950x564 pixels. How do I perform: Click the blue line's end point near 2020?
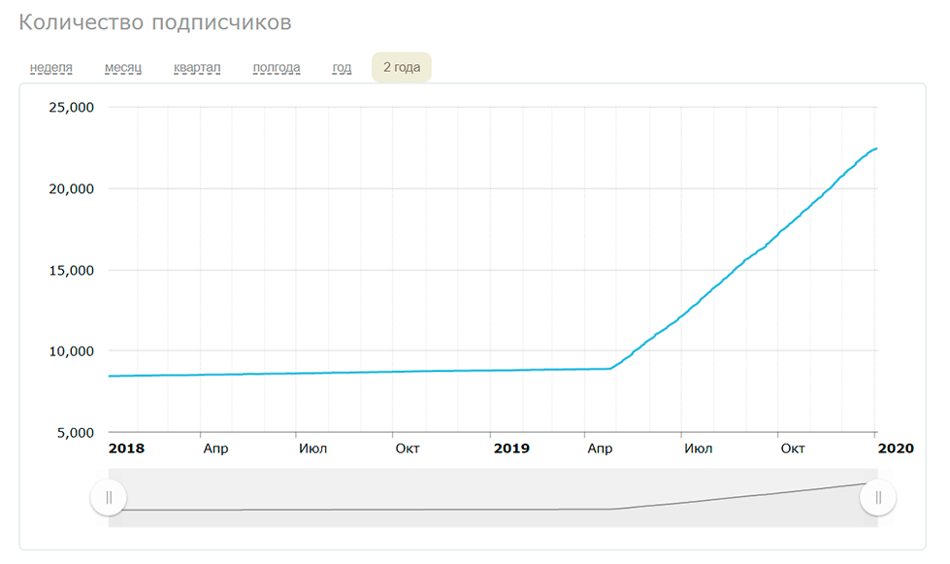(875, 149)
